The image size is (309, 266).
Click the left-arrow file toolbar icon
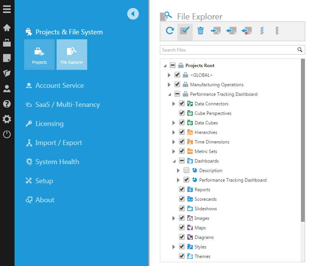coord(231,31)
